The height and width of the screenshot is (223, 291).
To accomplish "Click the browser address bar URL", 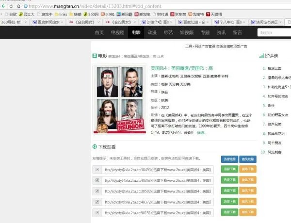I will click(95, 6).
